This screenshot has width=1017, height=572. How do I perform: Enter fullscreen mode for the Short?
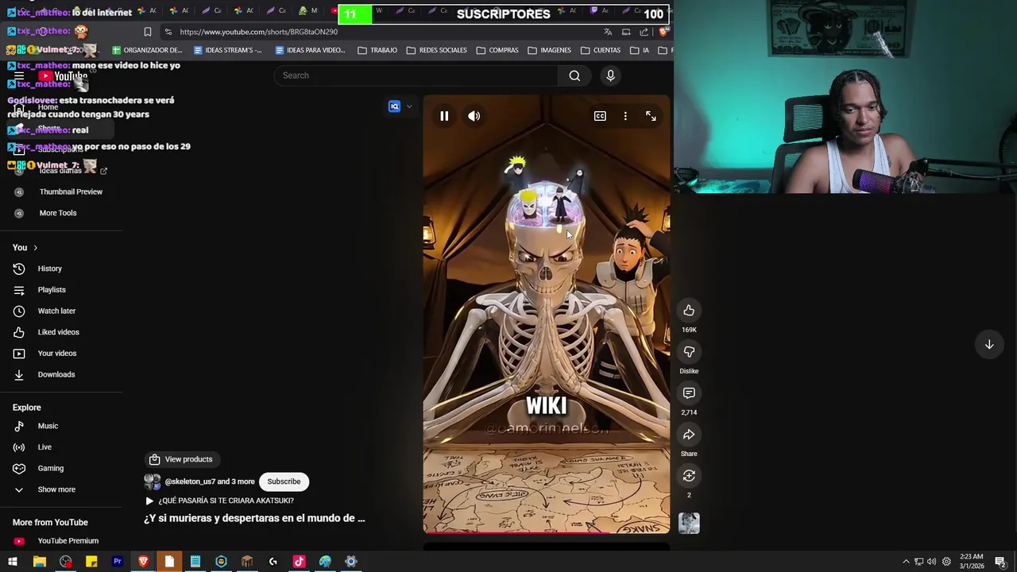651,116
